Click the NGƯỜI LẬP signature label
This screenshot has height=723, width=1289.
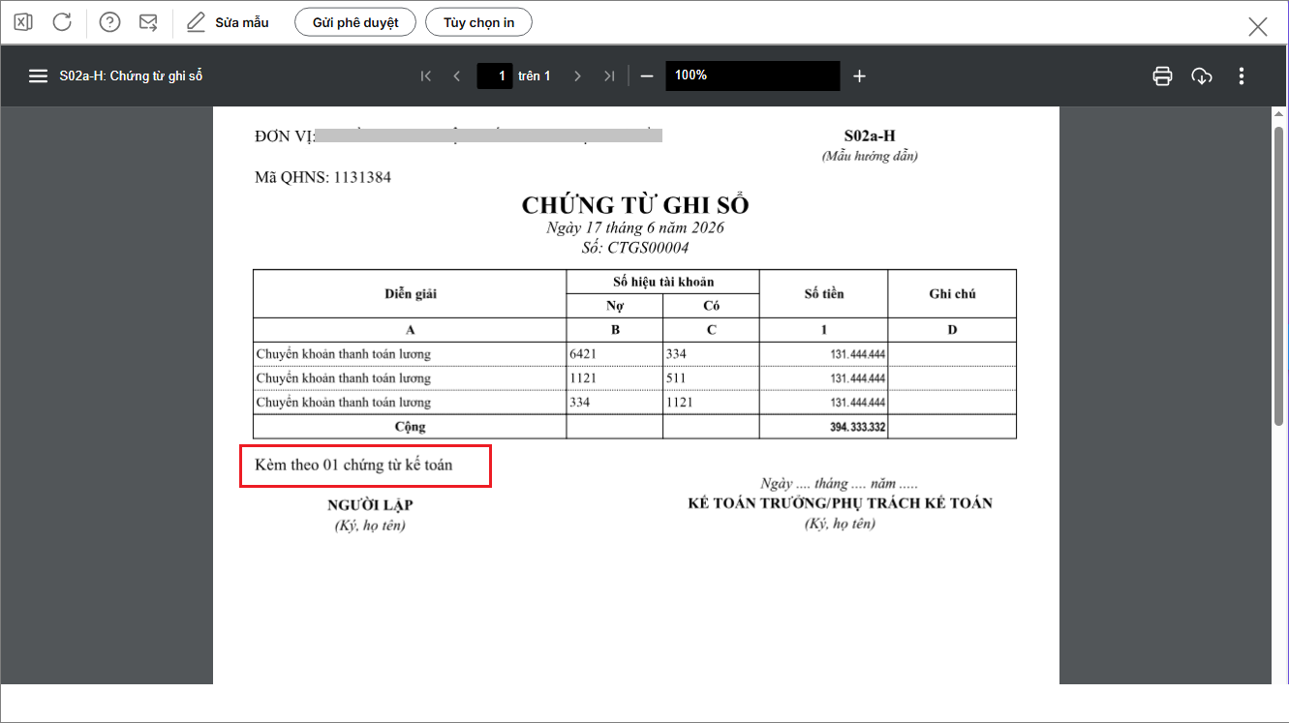click(x=370, y=505)
